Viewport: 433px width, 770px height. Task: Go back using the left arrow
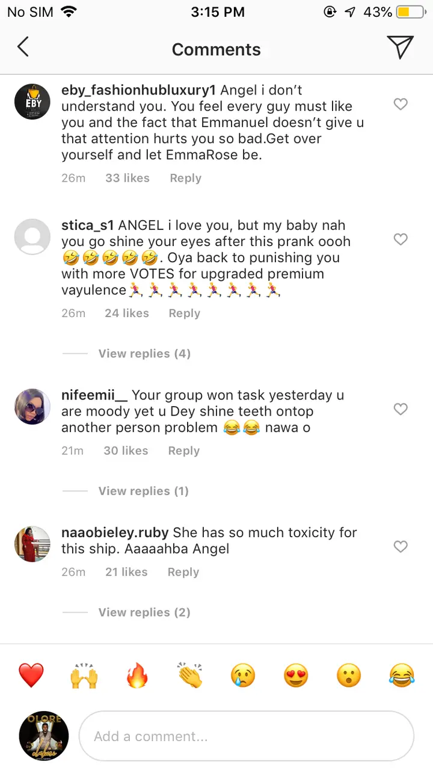point(23,47)
